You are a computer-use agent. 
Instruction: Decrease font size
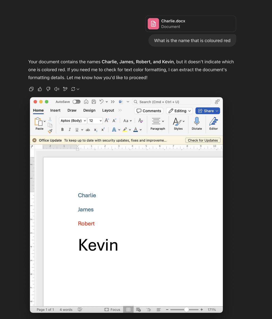pos(114,120)
